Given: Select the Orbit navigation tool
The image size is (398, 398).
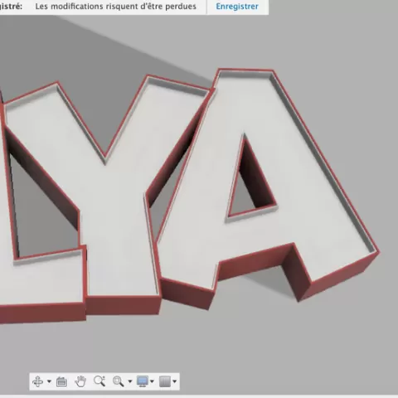Looking at the screenshot, I should pos(37,381).
